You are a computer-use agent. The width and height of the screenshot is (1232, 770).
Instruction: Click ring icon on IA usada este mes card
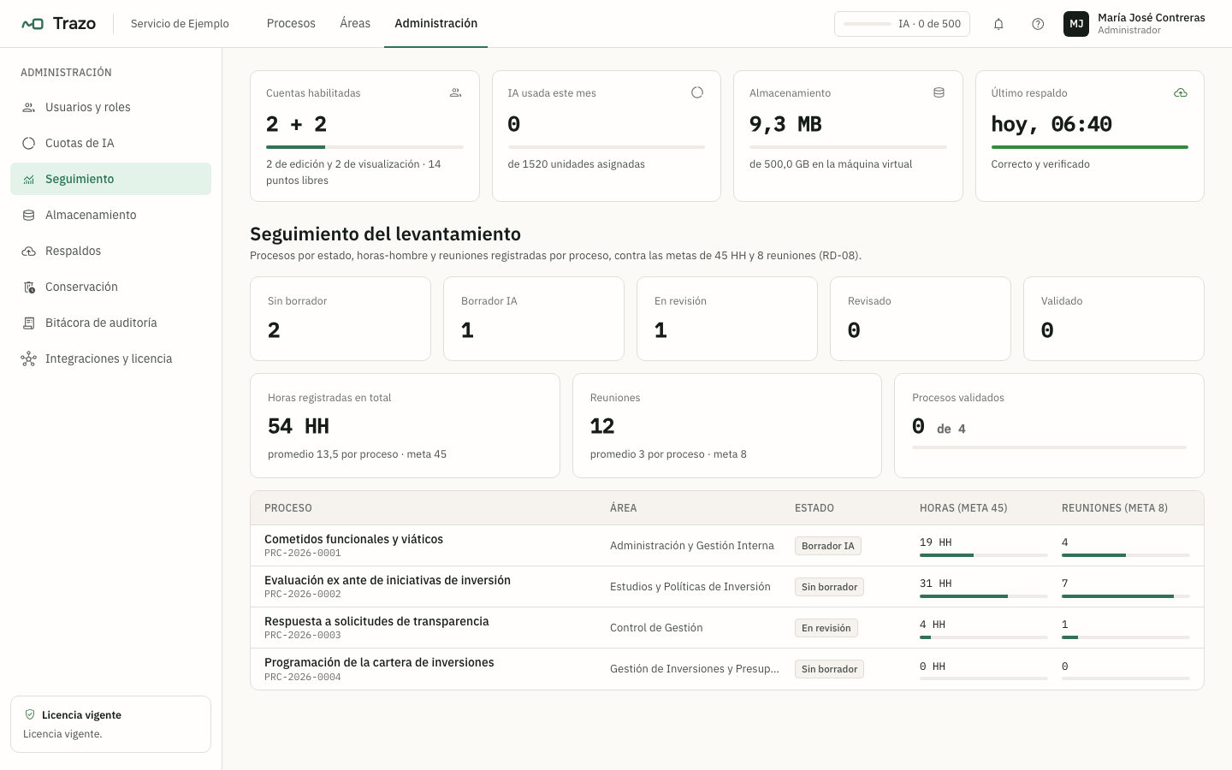coord(697,92)
